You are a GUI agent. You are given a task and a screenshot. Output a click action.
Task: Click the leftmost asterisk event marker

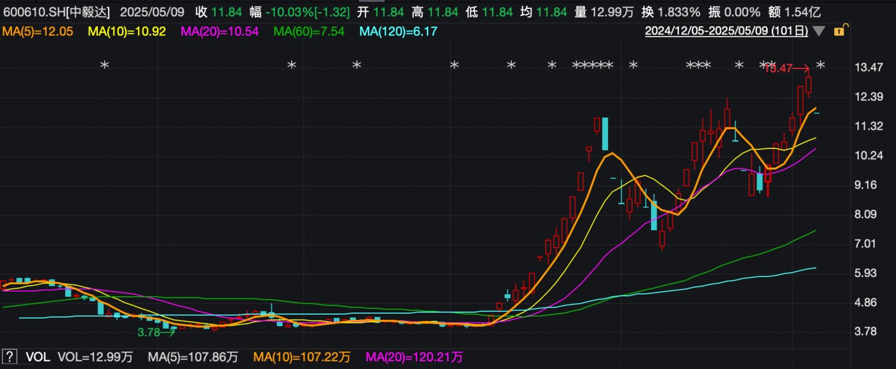click(x=106, y=65)
